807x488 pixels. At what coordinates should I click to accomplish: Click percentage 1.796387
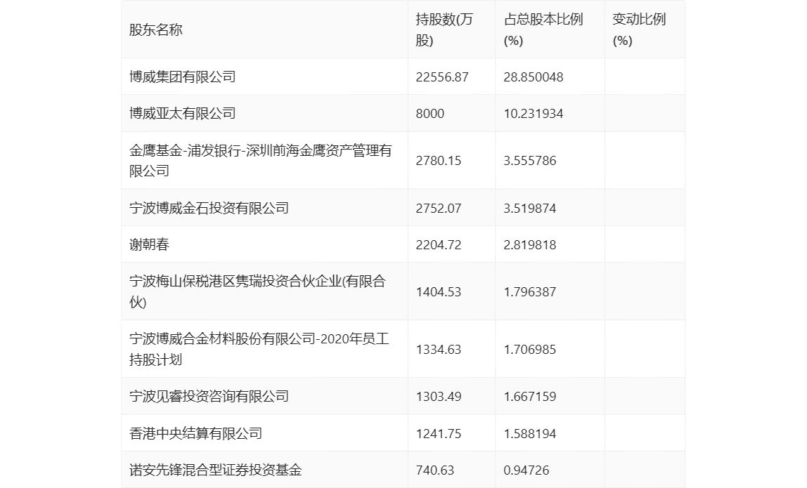pos(529,291)
